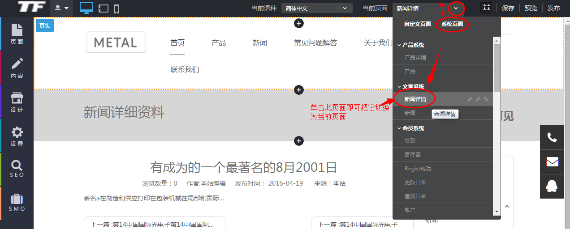Open the user account dropdown

[61, 8]
